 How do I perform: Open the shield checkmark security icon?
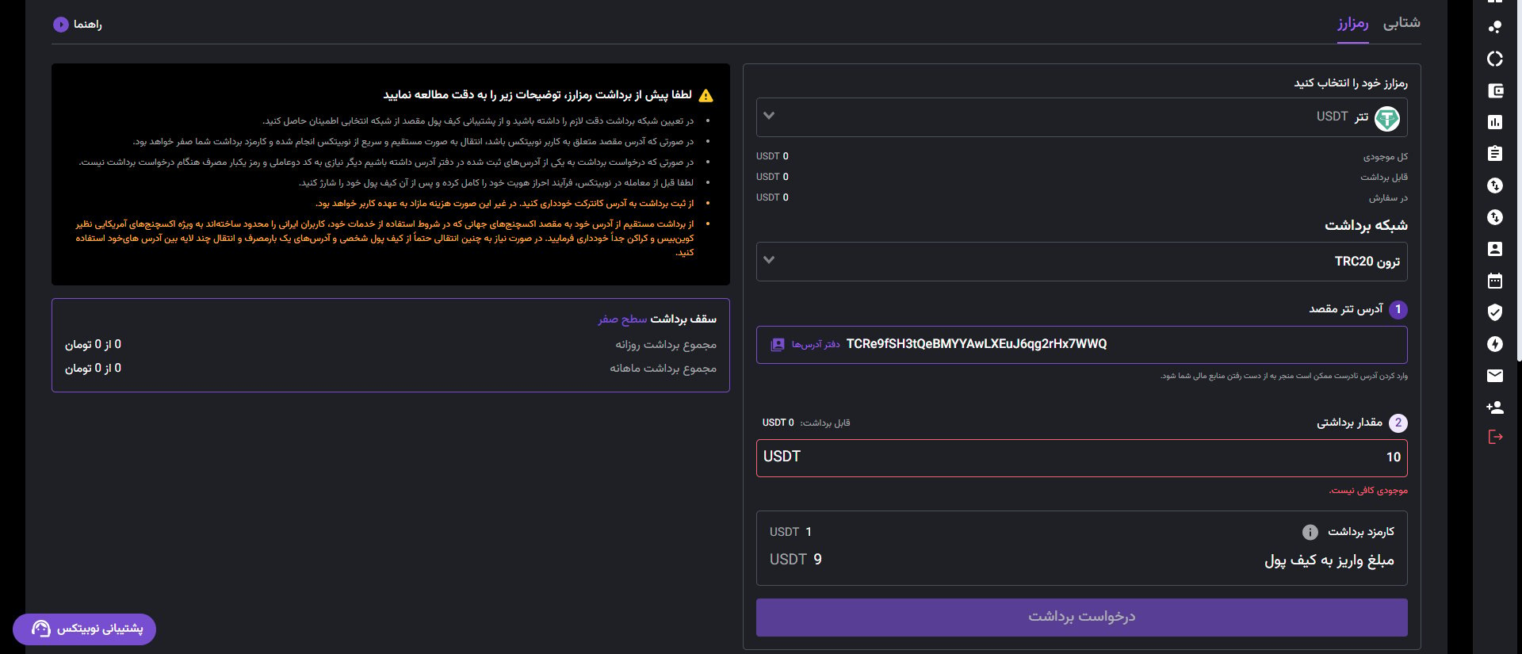[1495, 312]
